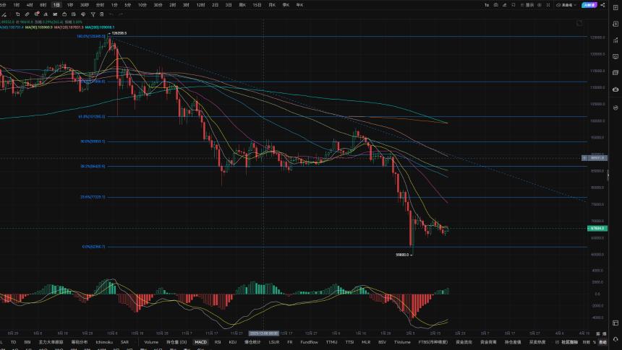Turn on the Ichimoku overlay

(104, 342)
